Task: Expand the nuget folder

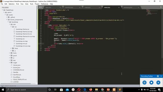Action: [x=10, y=63]
